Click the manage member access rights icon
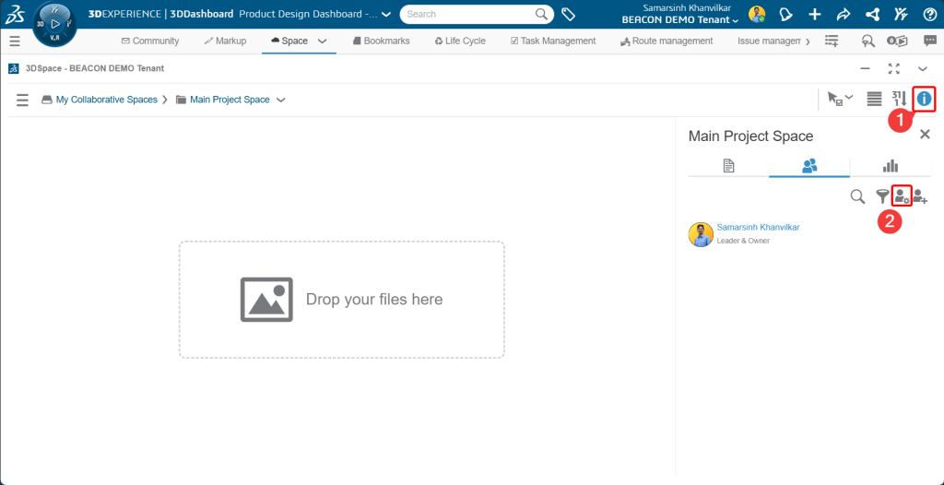This screenshot has width=944, height=485. (902, 195)
